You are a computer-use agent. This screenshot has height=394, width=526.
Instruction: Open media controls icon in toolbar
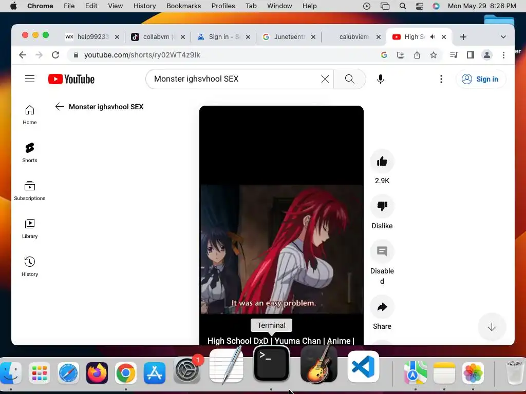click(x=454, y=55)
